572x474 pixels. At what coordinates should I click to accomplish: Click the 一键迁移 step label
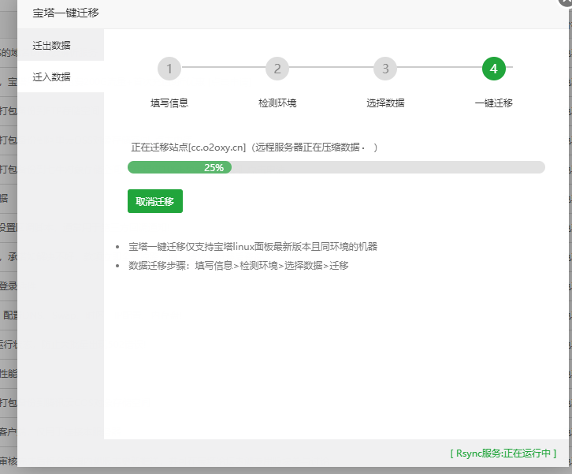(x=493, y=103)
